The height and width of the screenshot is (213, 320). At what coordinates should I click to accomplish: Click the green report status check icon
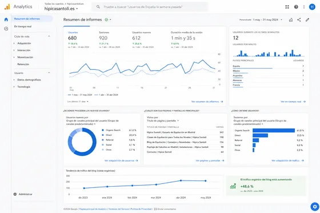coord(106,19)
